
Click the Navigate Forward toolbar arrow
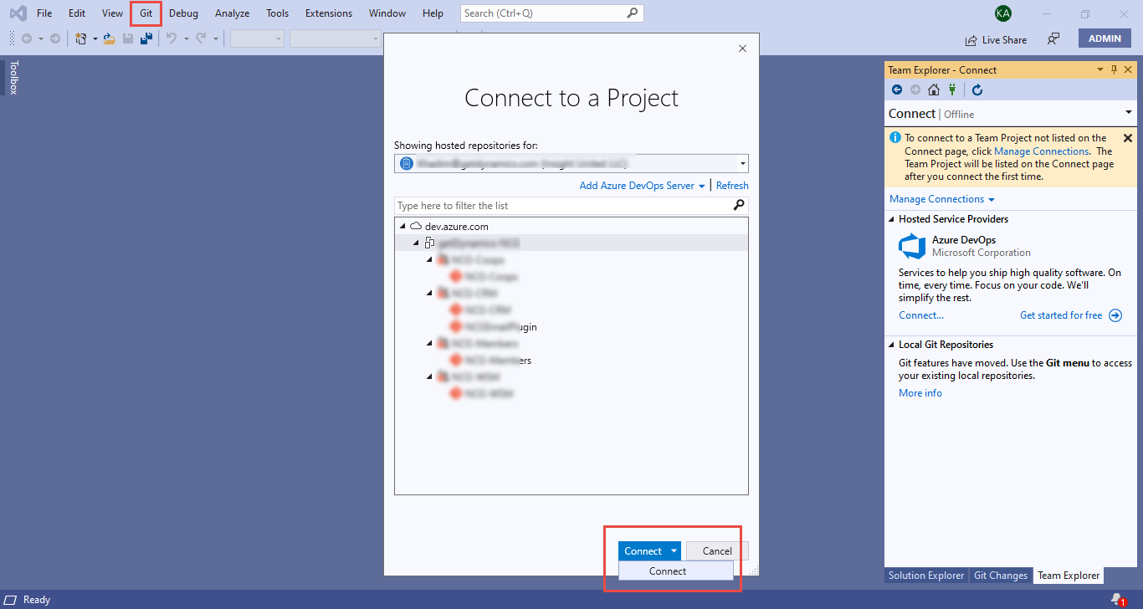pyautogui.click(x=55, y=38)
